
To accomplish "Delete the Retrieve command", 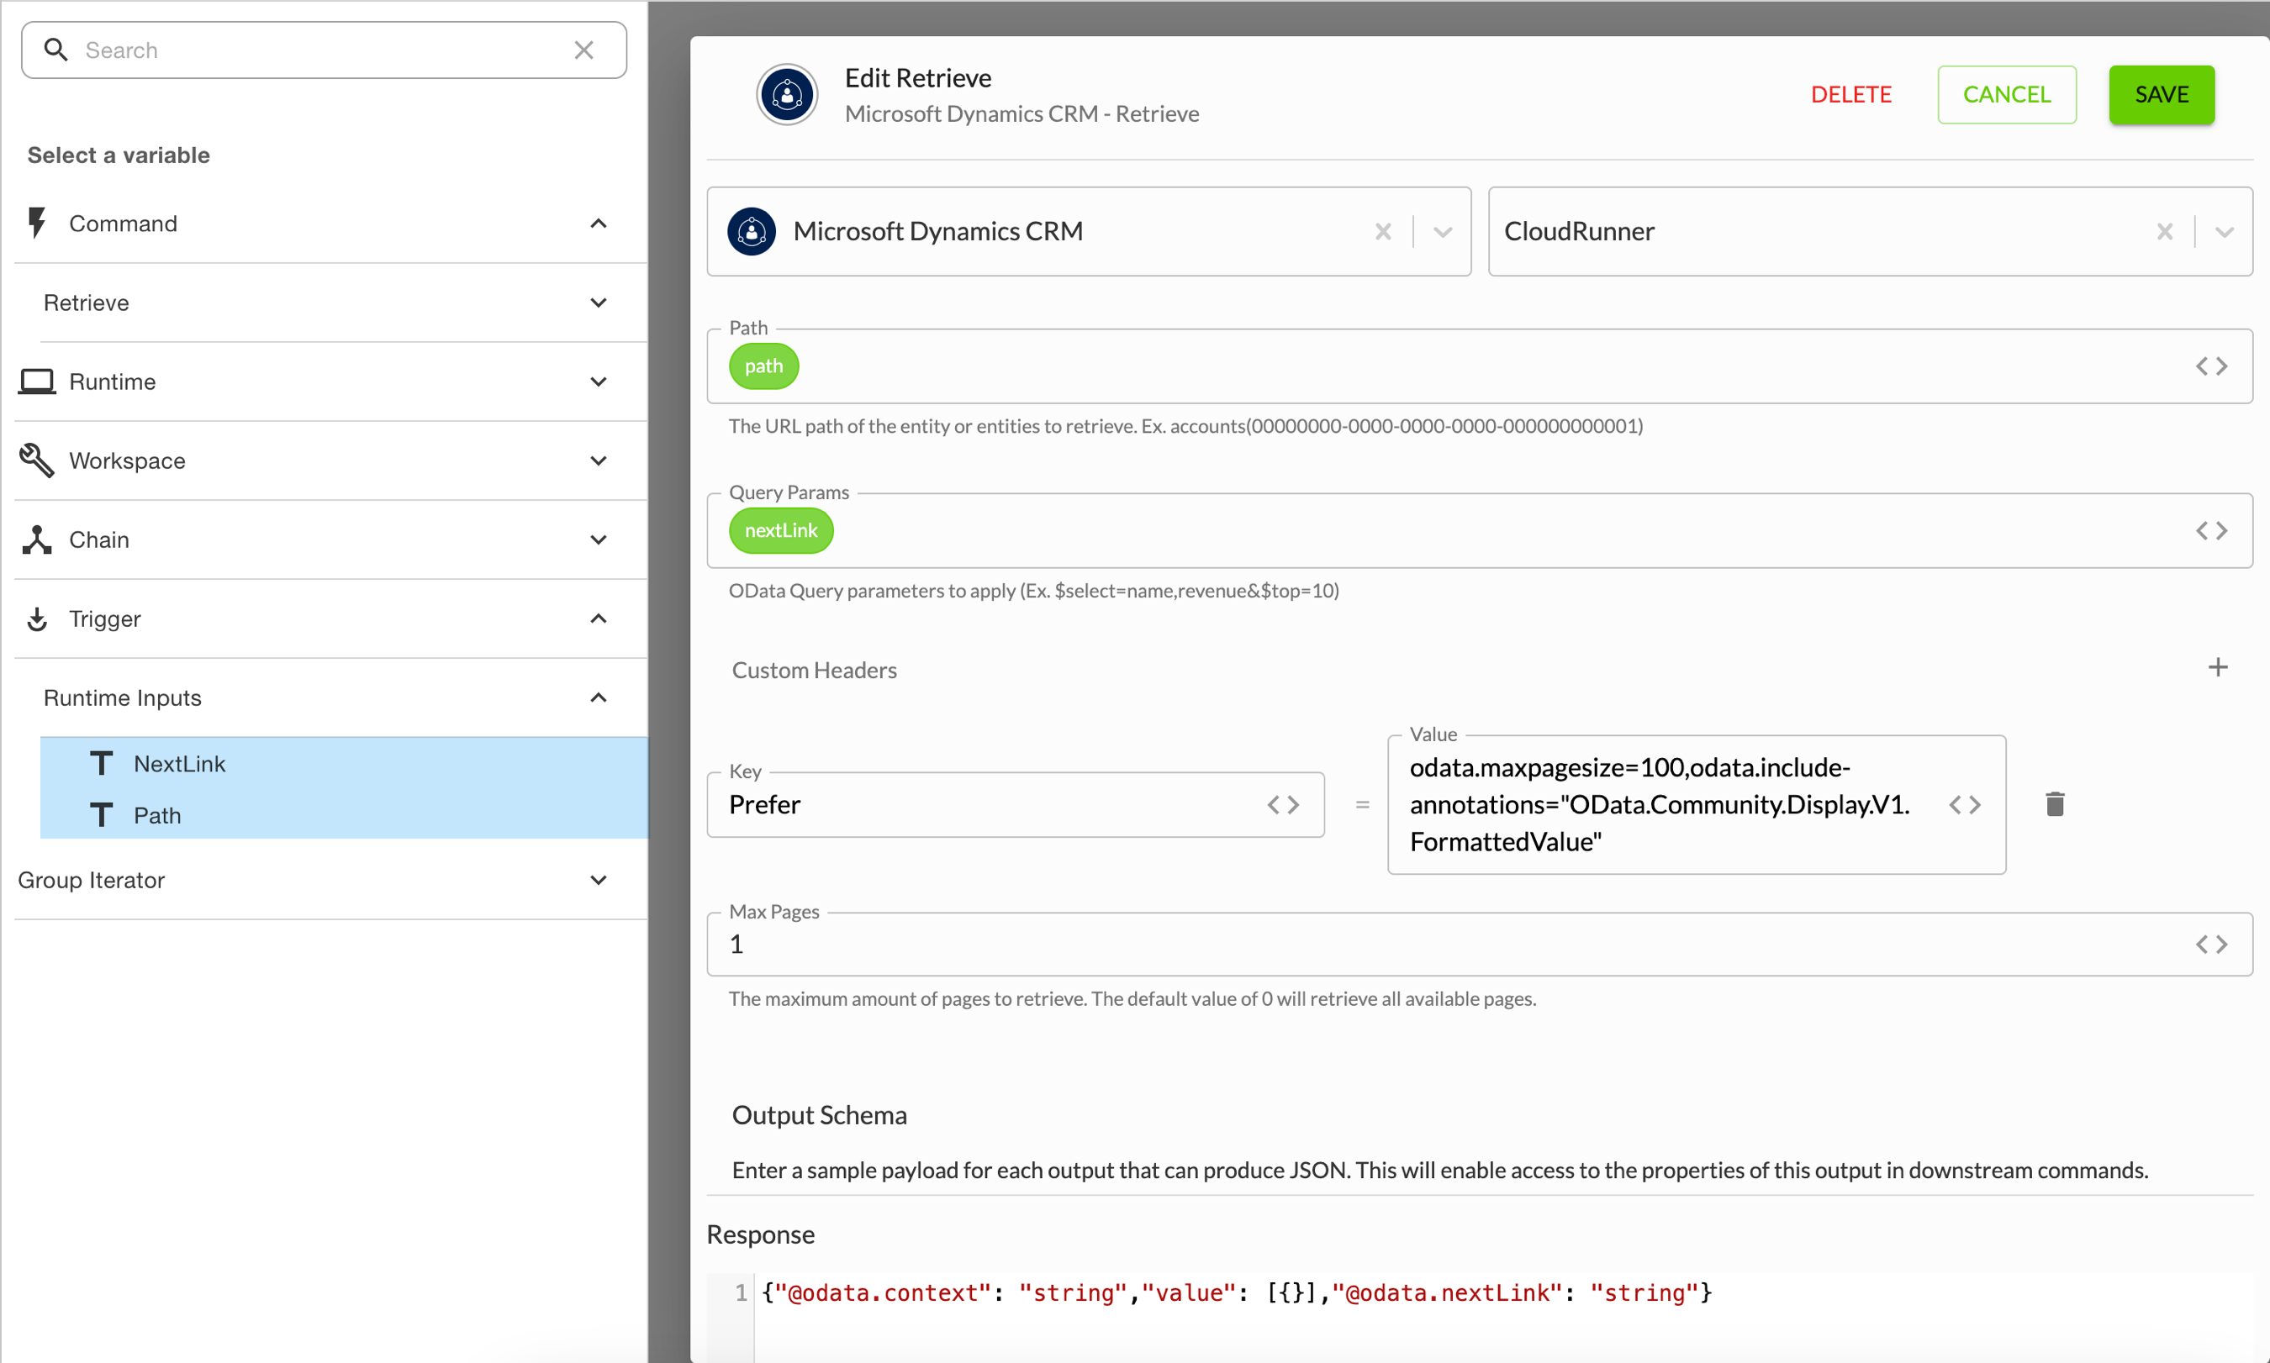I will [x=1850, y=95].
